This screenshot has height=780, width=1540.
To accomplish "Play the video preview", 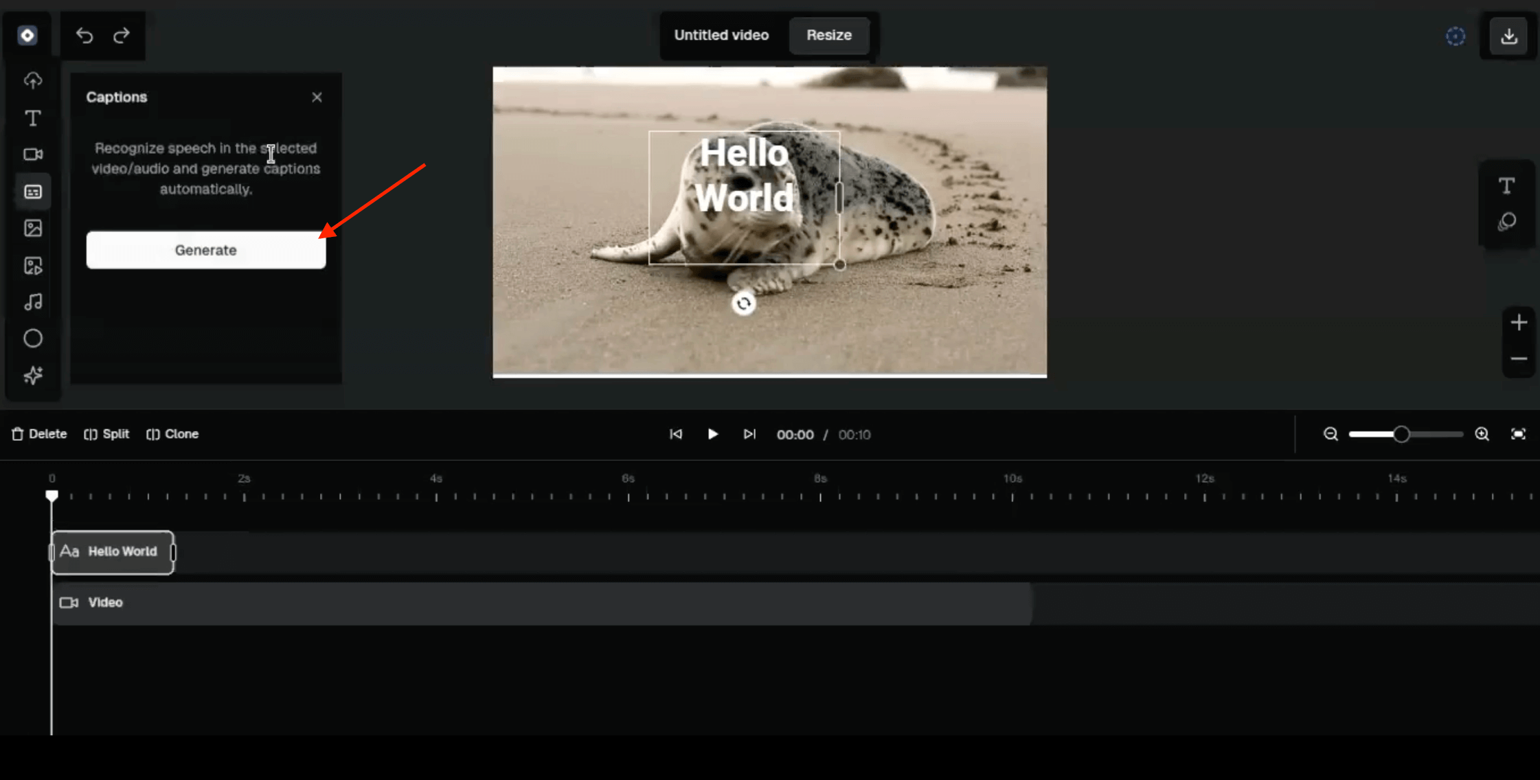I will (x=712, y=434).
